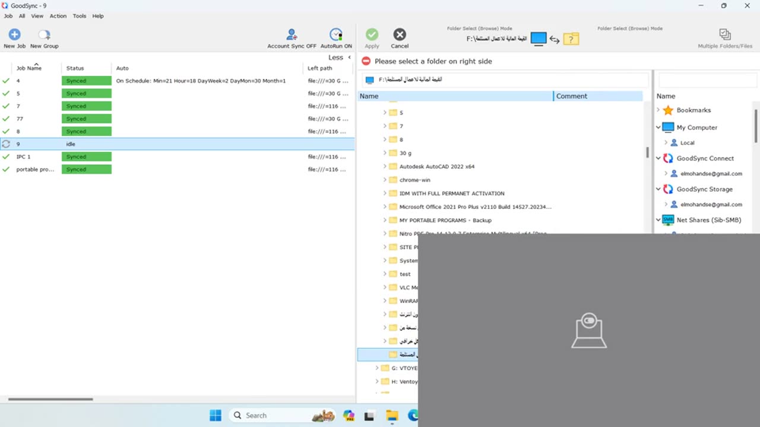Toggle Account Sync OFF button

[x=292, y=39]
